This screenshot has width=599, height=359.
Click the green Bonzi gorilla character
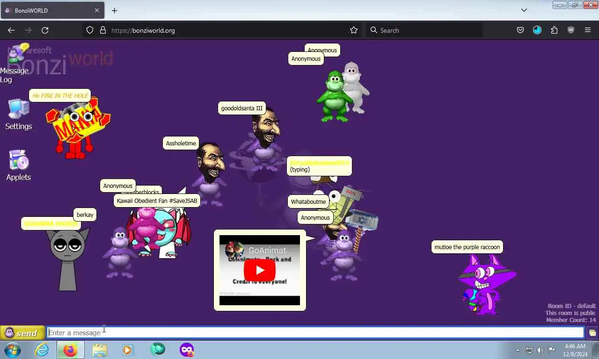(x=334, y=96)
